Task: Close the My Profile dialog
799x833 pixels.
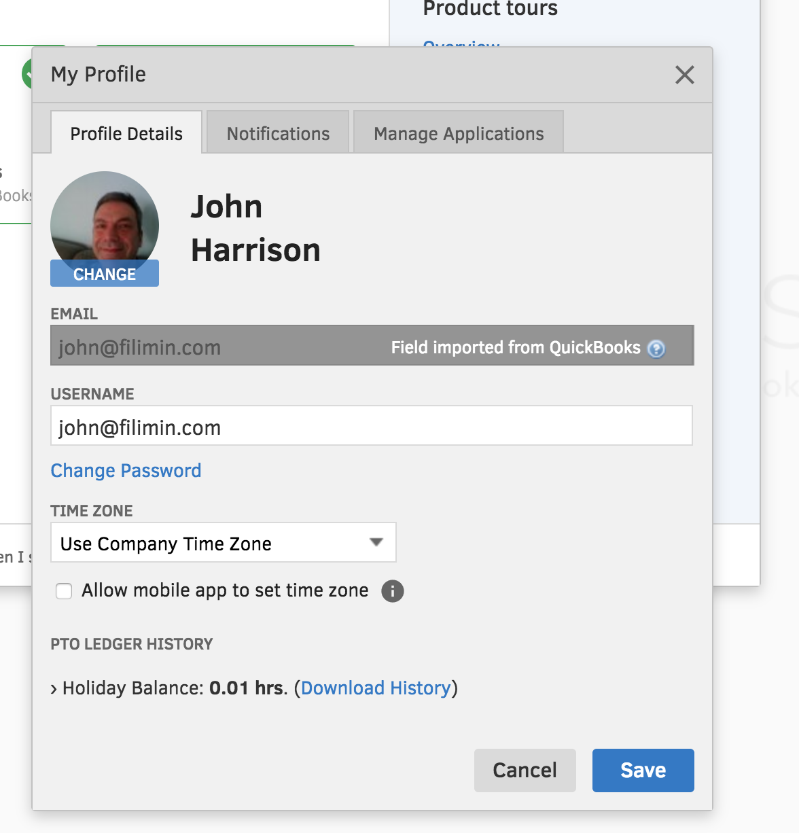Action: [684, 75]
